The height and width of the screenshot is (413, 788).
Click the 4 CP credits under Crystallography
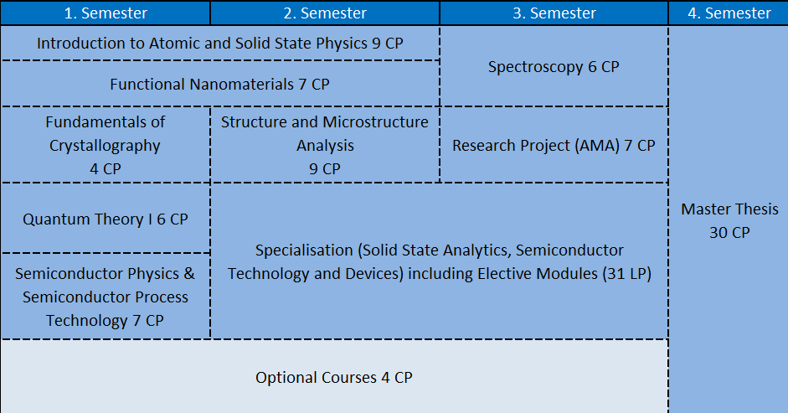tap(105, 168)
